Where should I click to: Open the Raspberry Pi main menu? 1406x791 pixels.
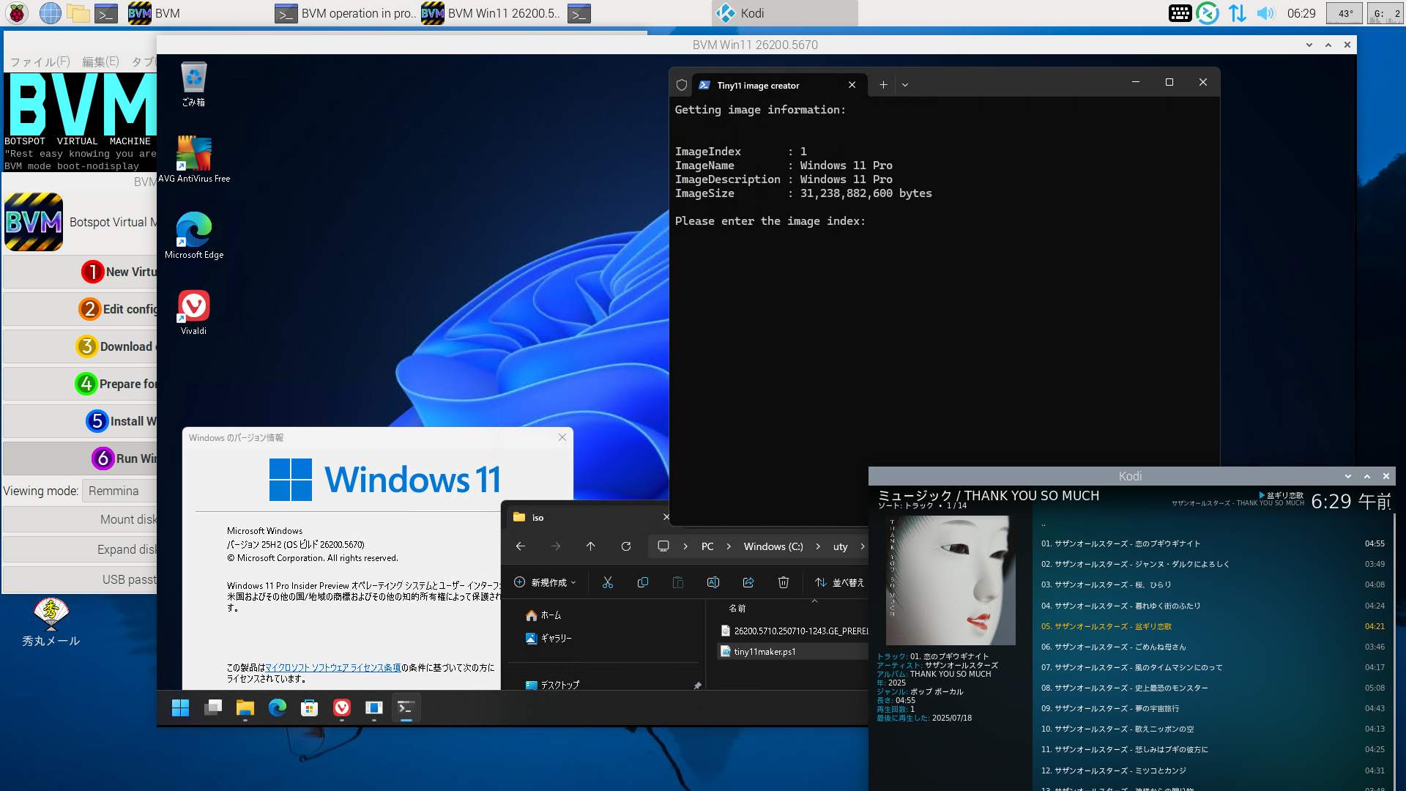pos(17,13)
